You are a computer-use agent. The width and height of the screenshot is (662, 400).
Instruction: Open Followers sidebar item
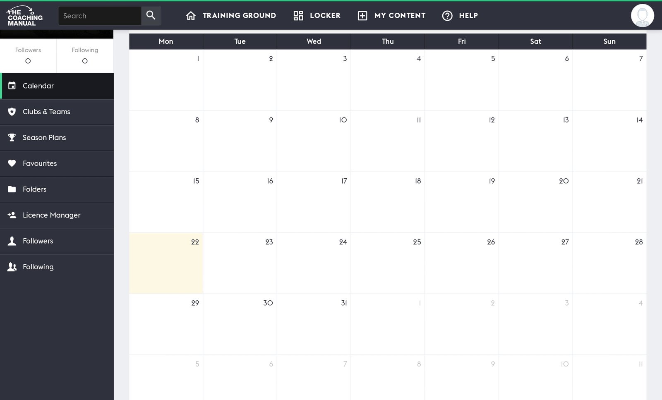click(57, 241)
